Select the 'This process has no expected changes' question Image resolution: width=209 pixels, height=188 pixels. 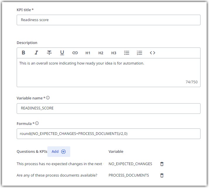pos(60,164)
